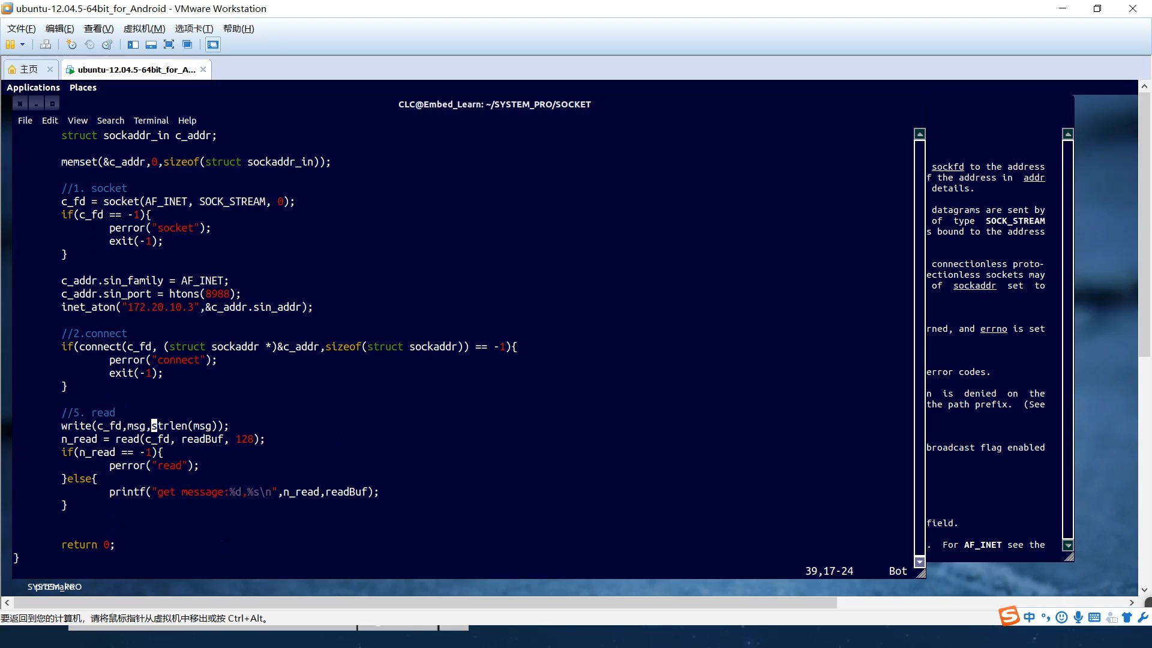Close the terminal window with its X button
Screen dimensions: 1152x648
click(x=20, y=104)
